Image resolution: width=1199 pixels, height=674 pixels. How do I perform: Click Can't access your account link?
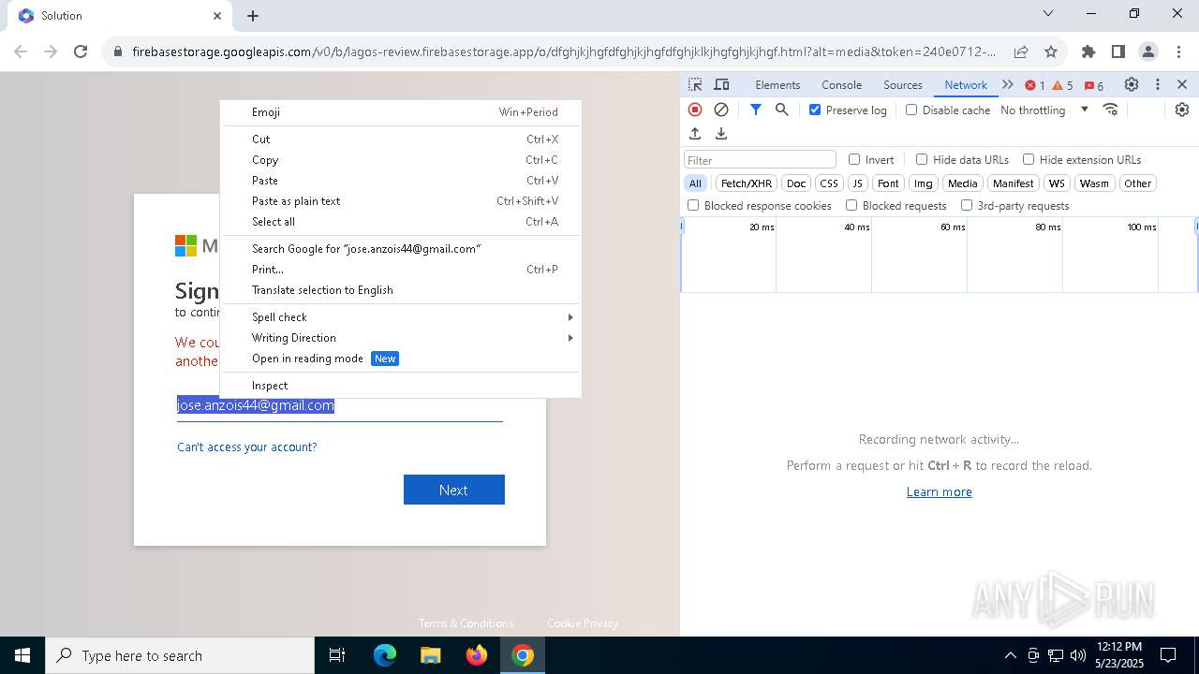(x=247, y=447)
